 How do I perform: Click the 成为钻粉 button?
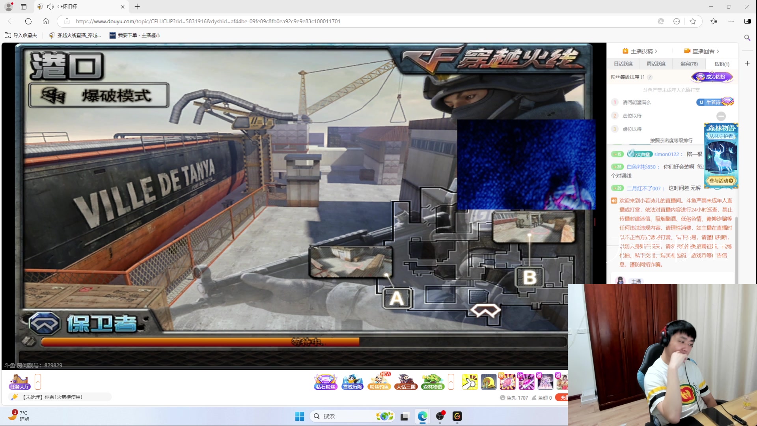[x=712, y=77]
